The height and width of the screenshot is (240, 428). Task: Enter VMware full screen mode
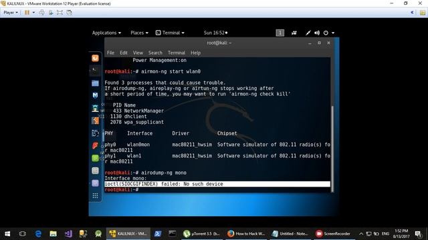(60, 13)
